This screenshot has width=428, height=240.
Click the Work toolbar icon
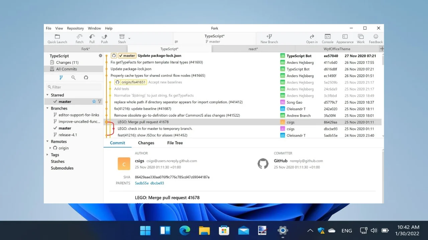(x=360, y=39)
